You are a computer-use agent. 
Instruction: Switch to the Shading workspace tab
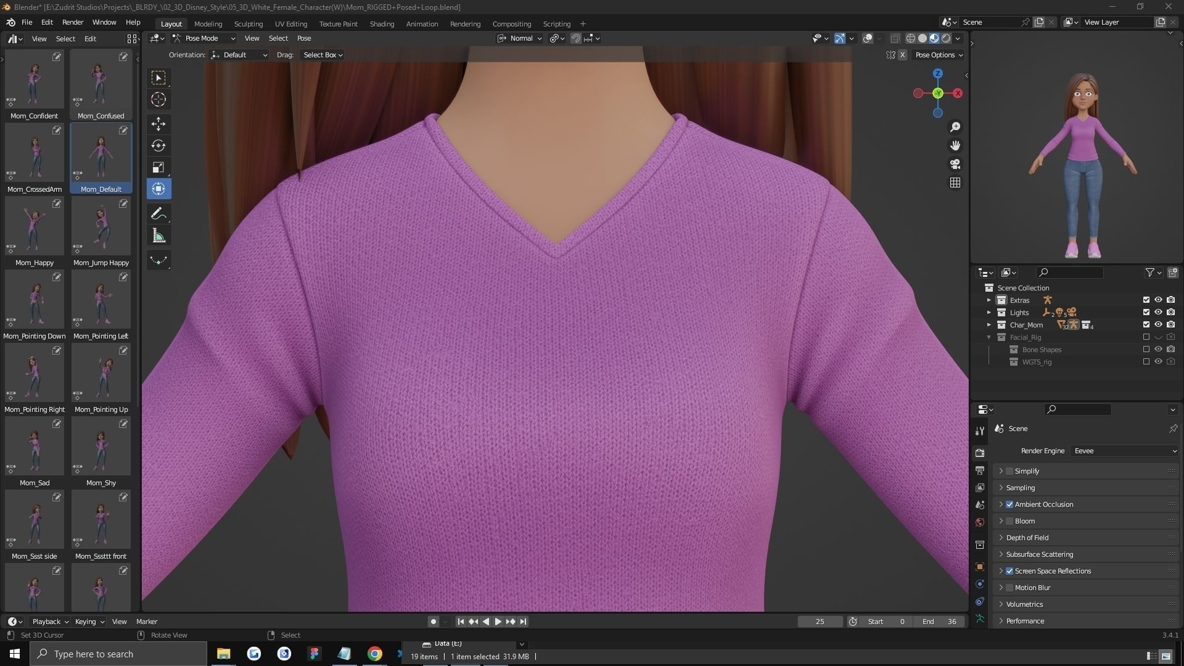(x=382, y=24)
